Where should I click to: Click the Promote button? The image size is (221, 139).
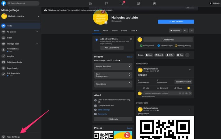(175, 31)
